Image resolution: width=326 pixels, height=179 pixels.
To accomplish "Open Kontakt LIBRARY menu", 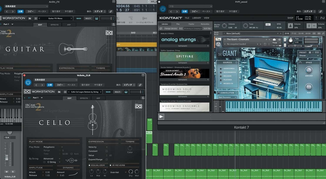I will pos(197,18).
